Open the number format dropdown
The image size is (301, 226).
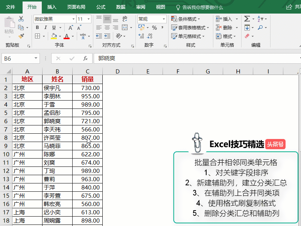click(x=164, y=19)
